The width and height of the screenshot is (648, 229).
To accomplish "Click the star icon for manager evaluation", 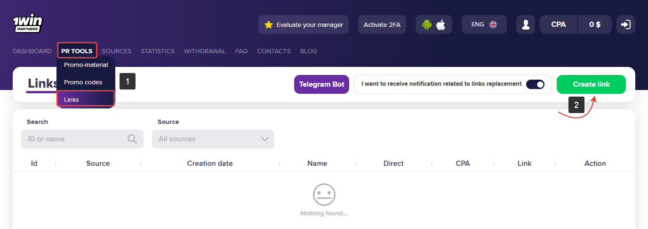I will 269,25.
